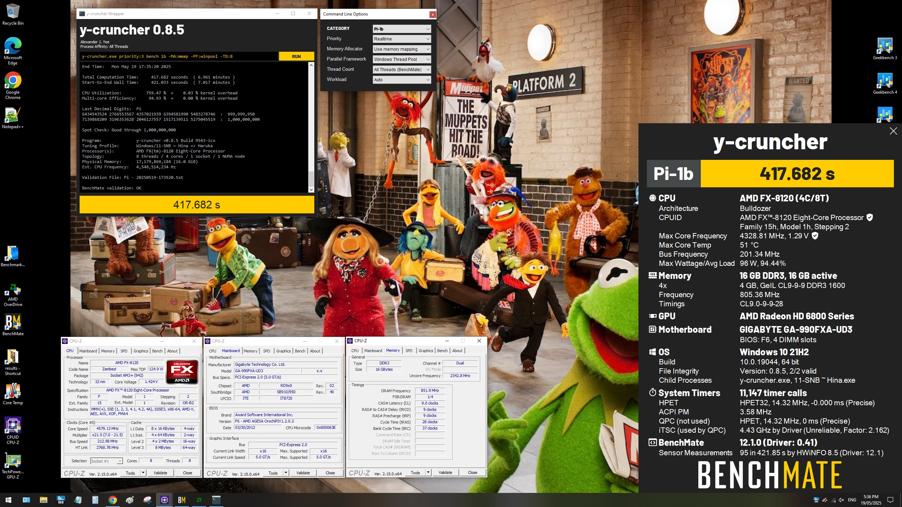
Task: Open the Calculator taskbar icon
Action: 95,500
